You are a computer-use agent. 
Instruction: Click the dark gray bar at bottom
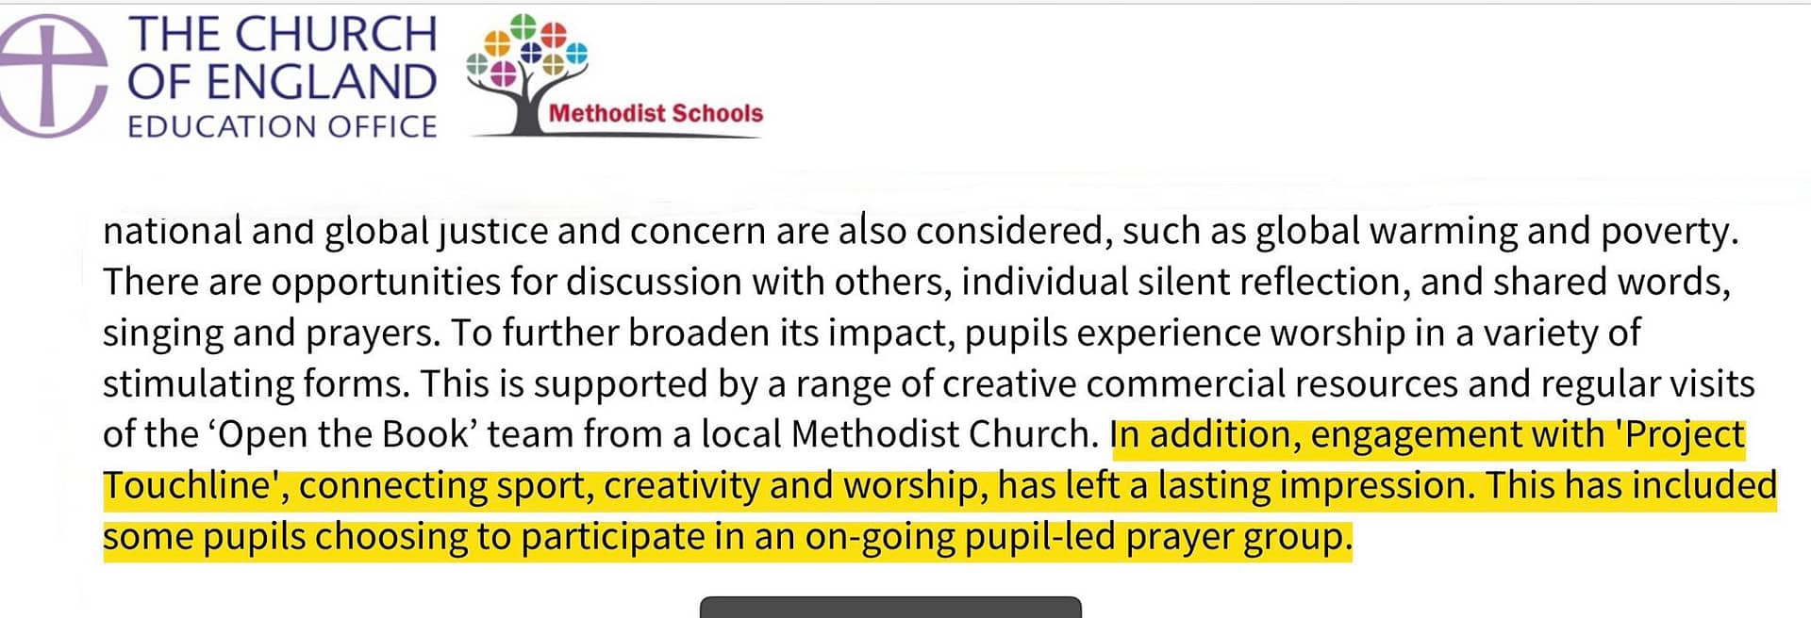point(890,607)
